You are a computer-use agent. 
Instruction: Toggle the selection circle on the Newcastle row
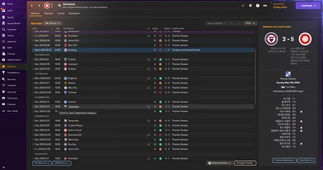pos(34,121)
